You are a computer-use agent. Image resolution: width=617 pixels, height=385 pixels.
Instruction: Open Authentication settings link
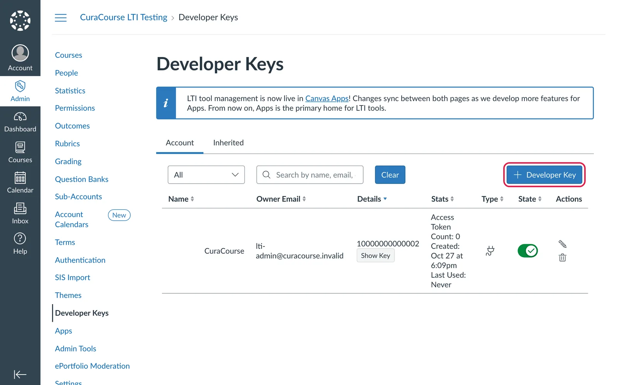pos(80,260)
